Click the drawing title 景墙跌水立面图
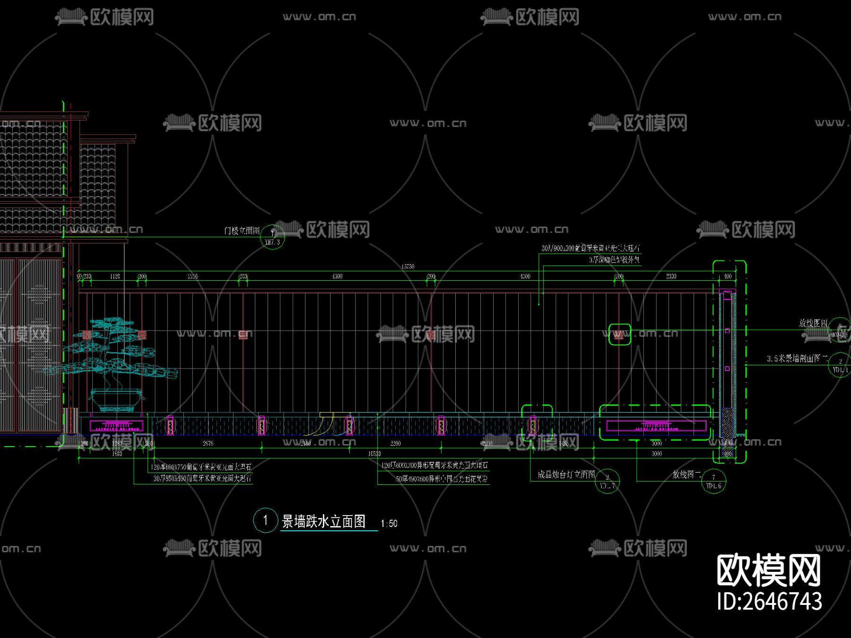 324,521
